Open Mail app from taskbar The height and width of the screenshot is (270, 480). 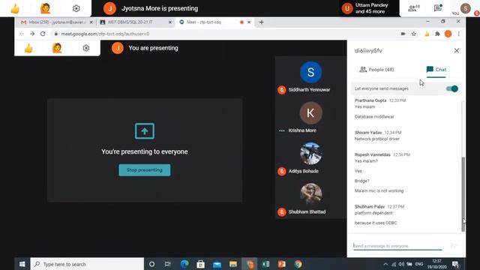217,264
